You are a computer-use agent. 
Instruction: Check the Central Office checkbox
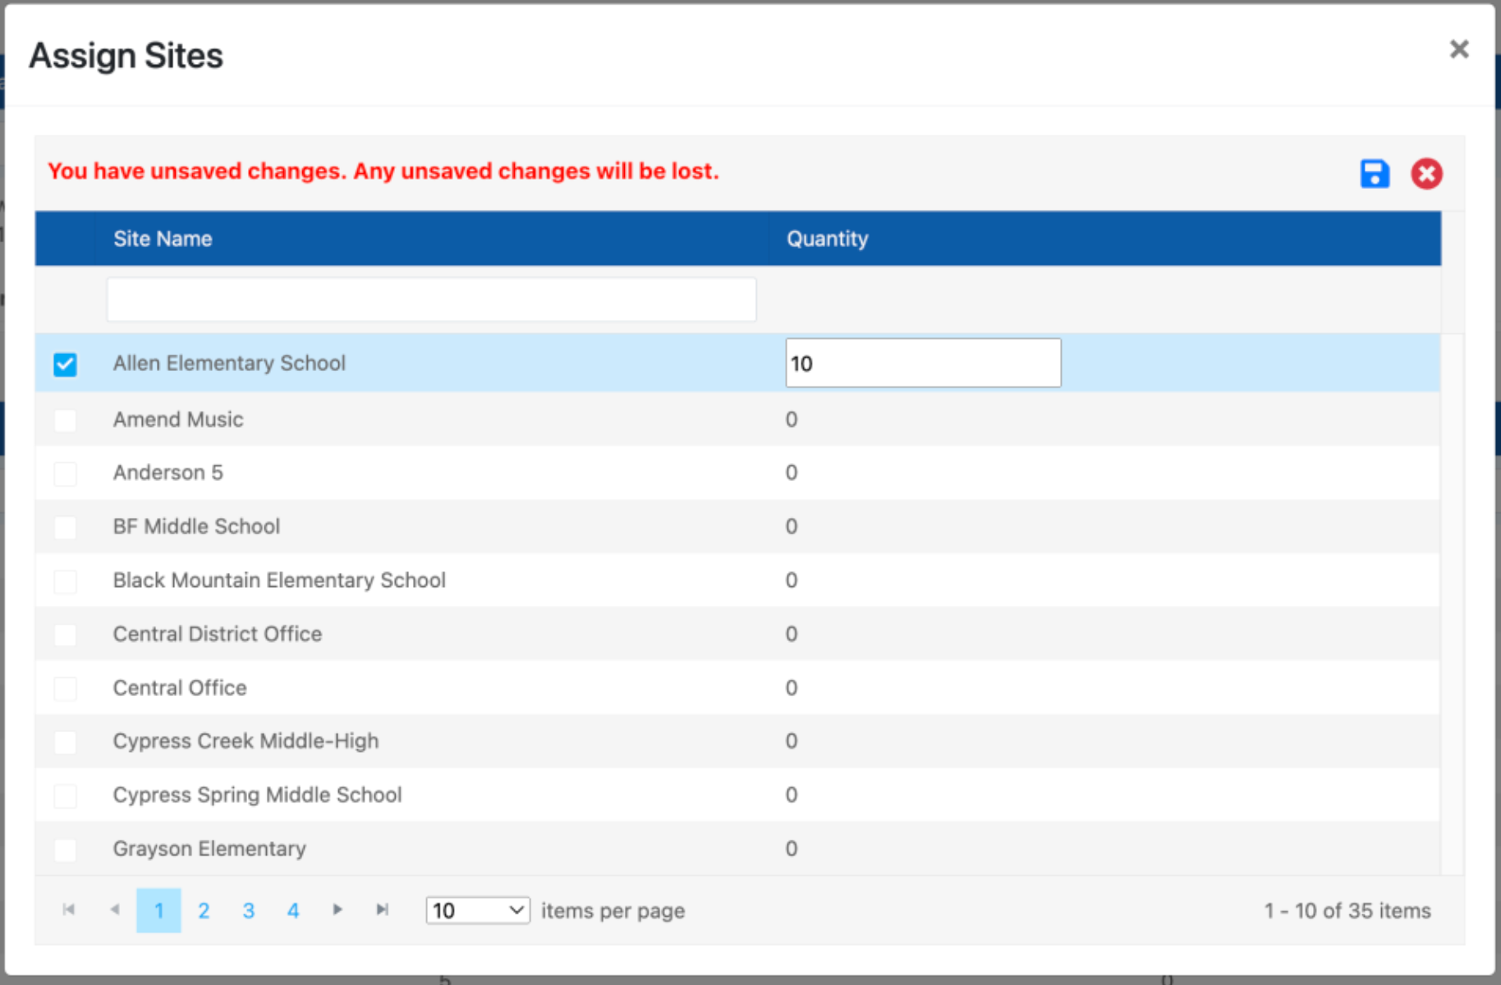[65, 689]
